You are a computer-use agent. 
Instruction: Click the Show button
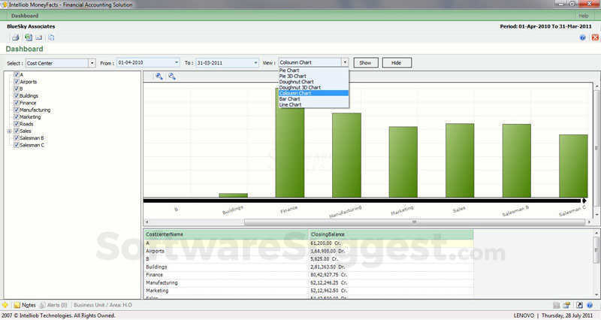[366, 63]
